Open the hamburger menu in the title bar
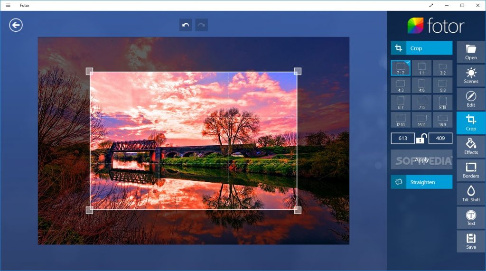 tap(8, 5)
